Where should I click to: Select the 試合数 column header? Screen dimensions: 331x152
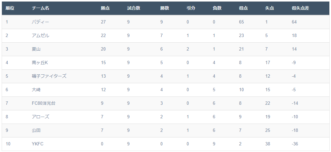point(133,8)
